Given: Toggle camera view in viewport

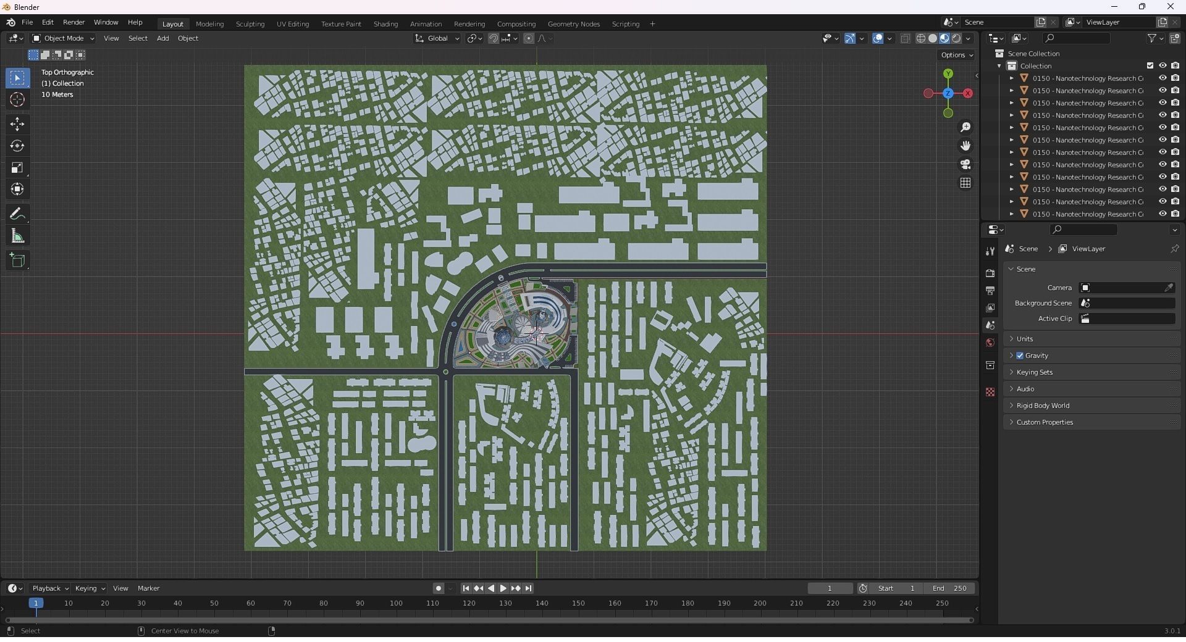Looking at the screenshot, I should (x=965, y=164).
